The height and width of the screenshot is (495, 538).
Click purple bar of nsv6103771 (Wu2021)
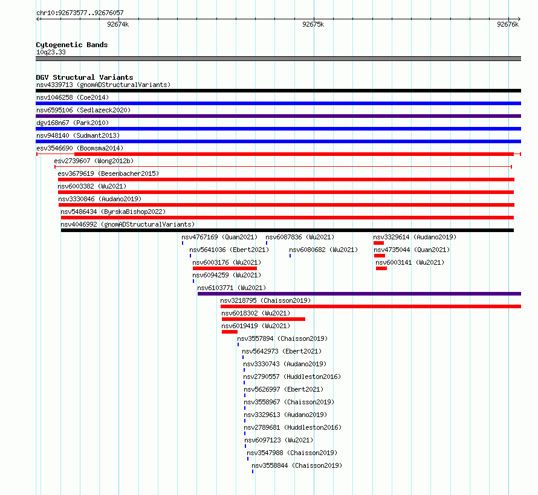pos(359,294)
